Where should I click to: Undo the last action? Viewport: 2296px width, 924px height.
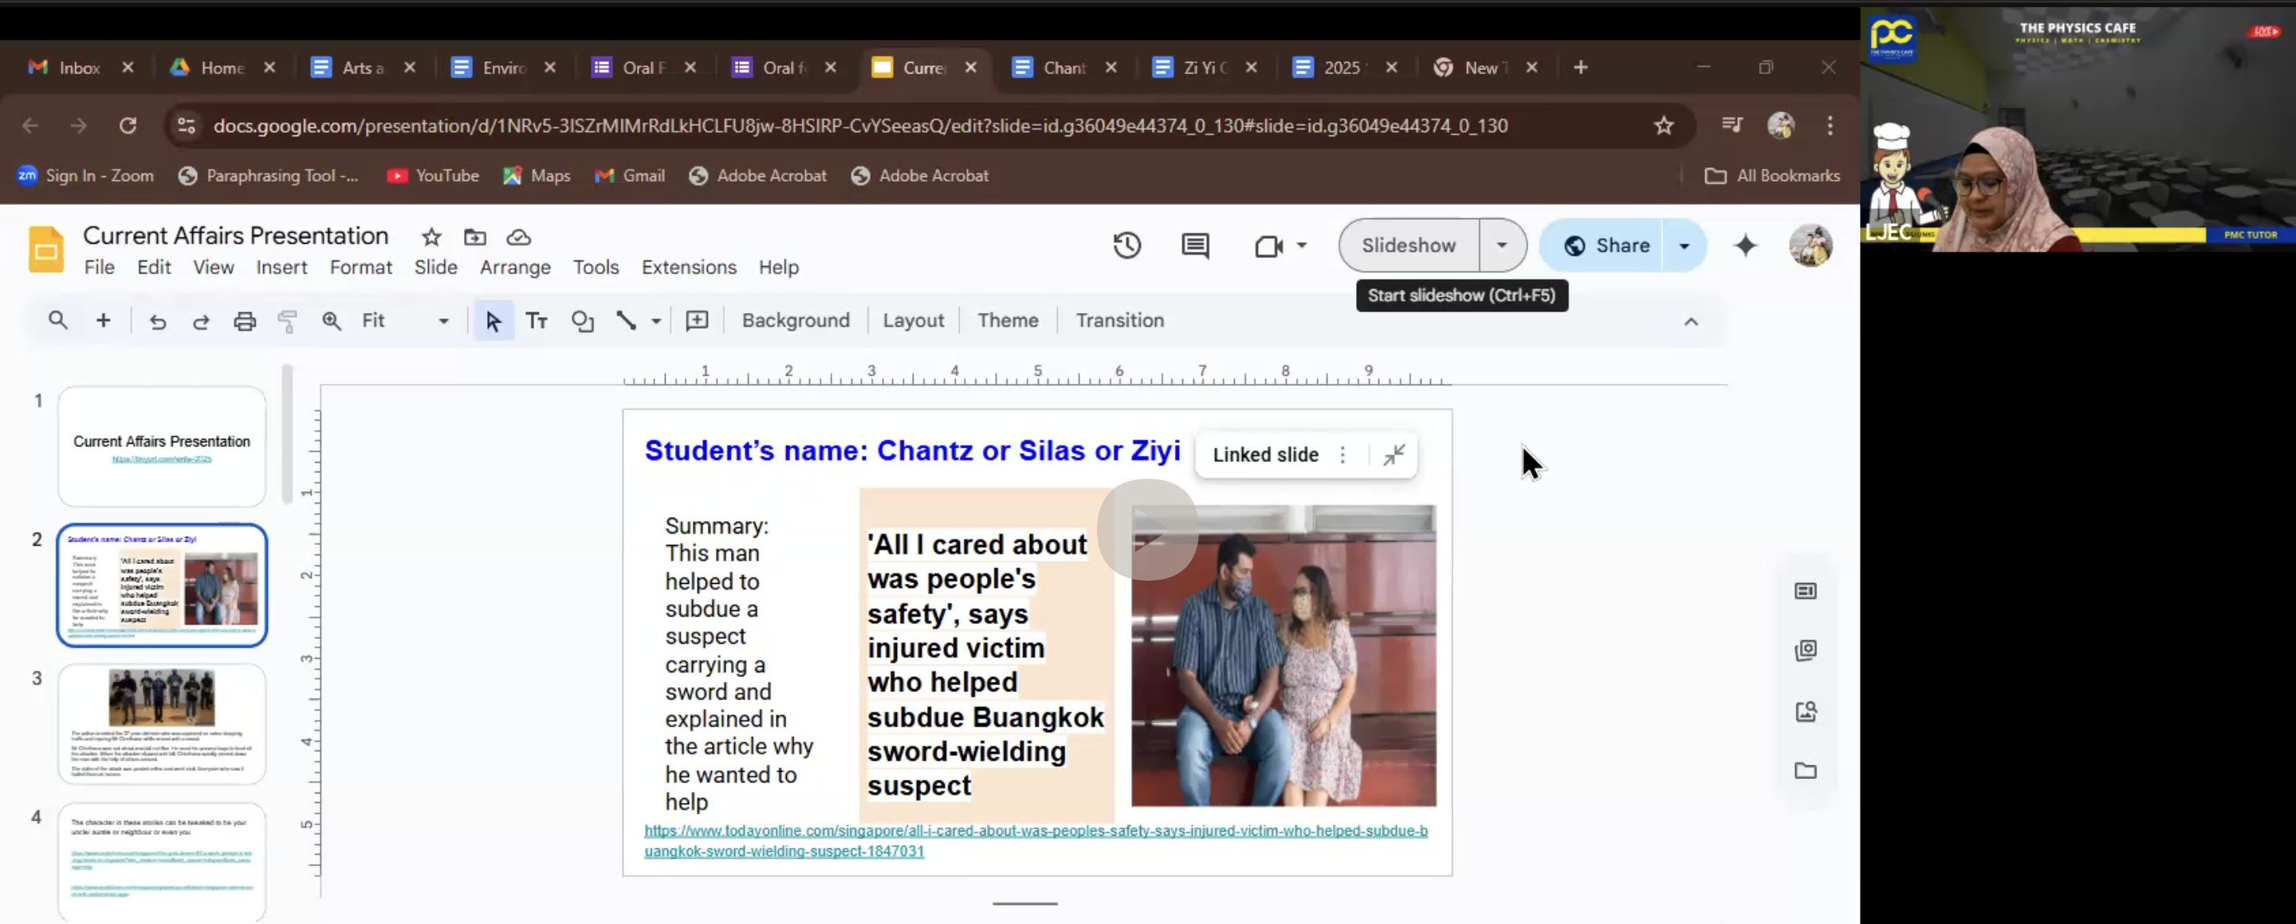click(158, 321)
